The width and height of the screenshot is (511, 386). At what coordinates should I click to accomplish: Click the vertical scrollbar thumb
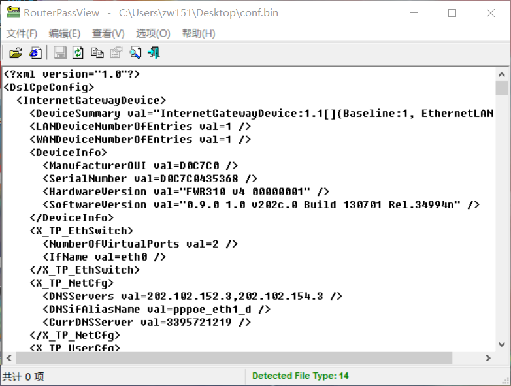click(x=502, y=88)
